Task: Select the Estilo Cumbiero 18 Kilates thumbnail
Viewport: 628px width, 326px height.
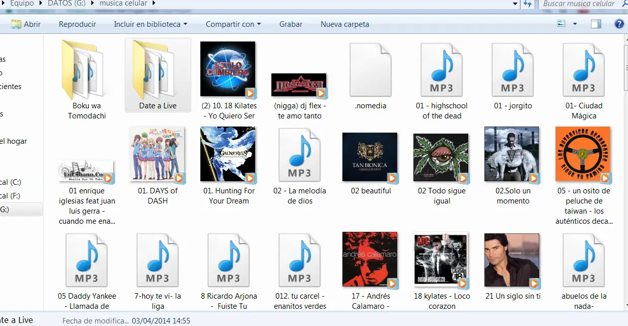Action: (228, 69)
